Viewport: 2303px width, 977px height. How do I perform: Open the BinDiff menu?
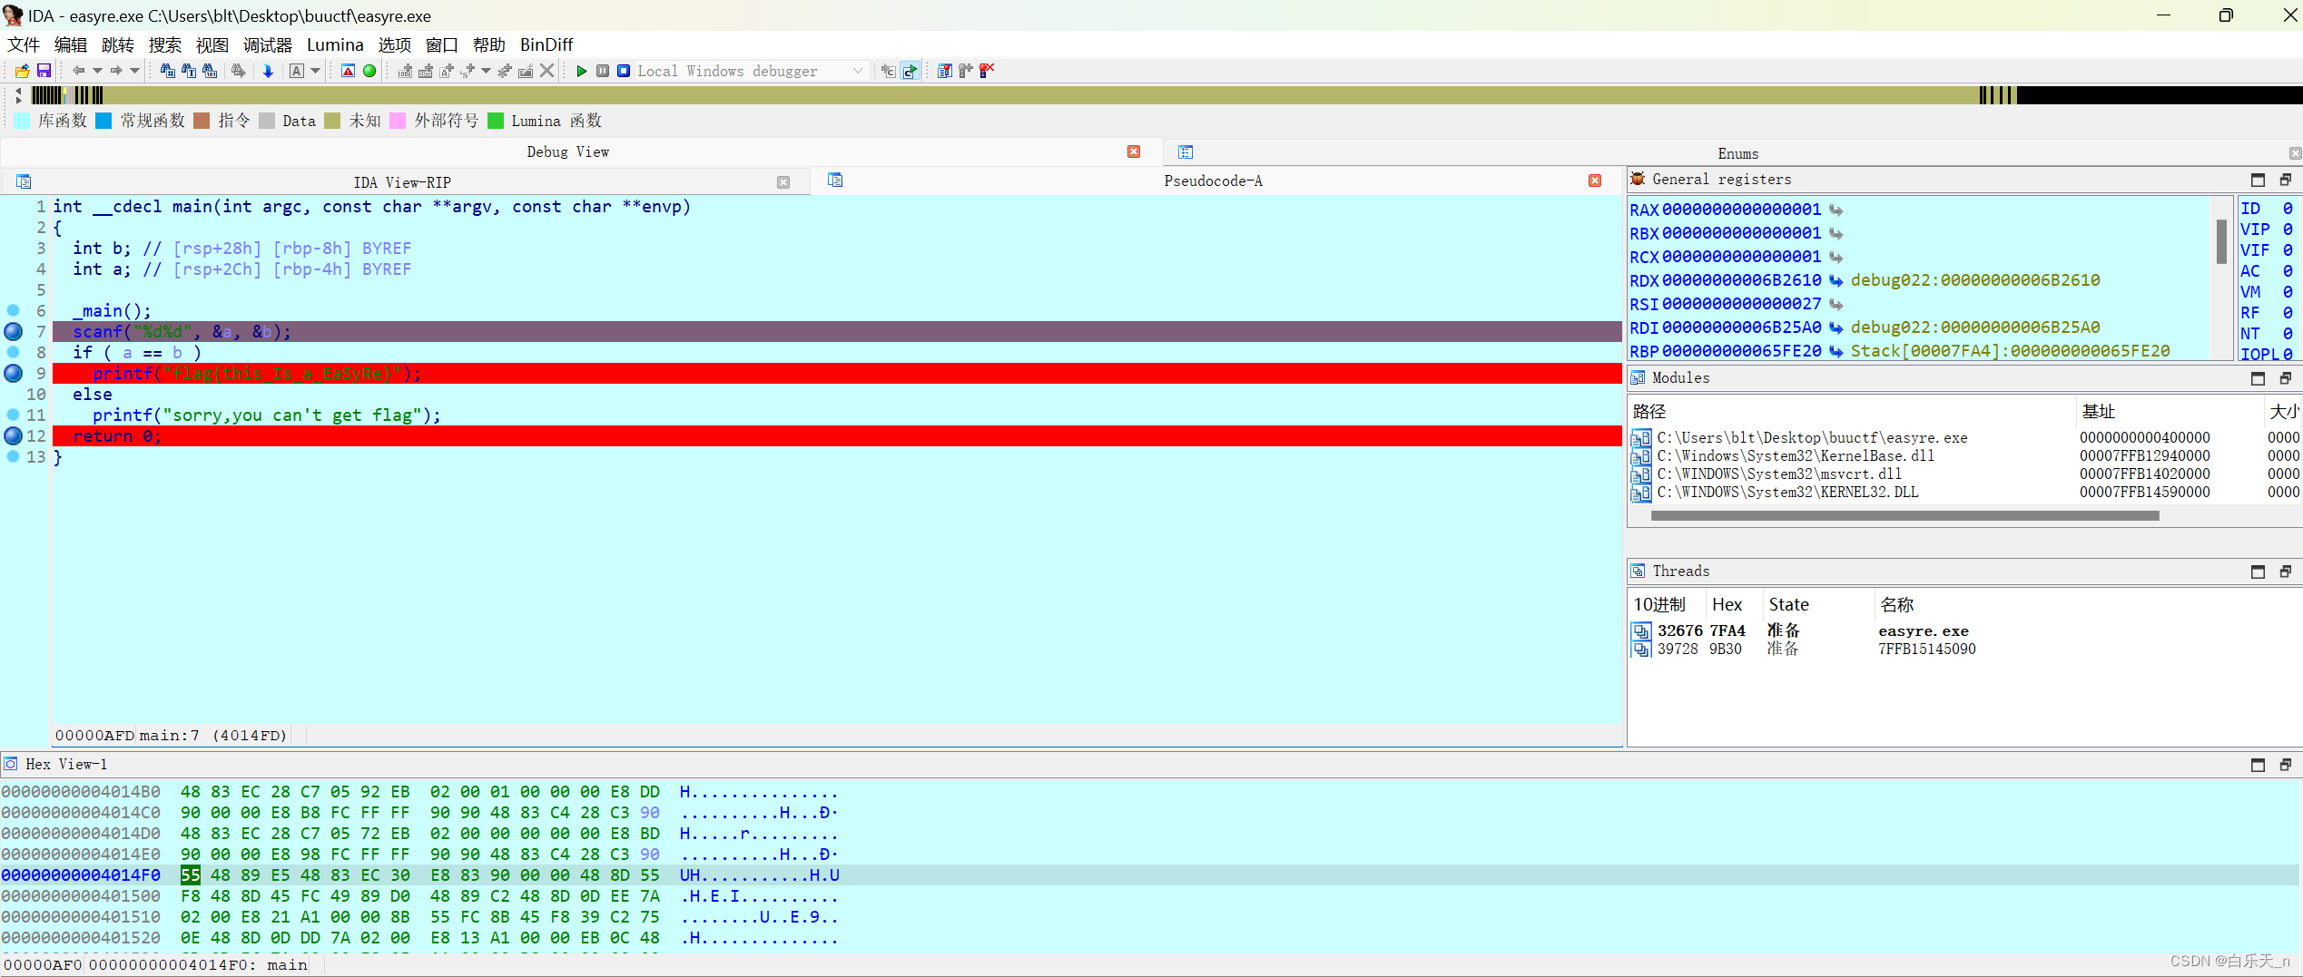pyautogui.click(x=546, y=44)
